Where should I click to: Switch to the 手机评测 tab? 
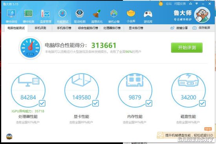click(x=40, y=28)
